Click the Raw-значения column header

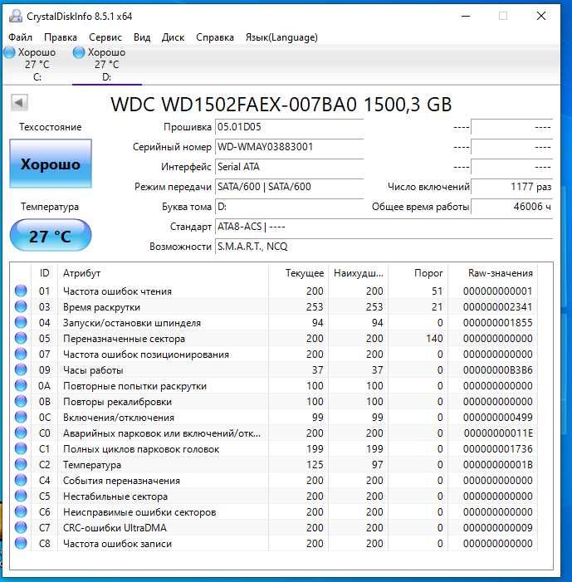point(493,273)
